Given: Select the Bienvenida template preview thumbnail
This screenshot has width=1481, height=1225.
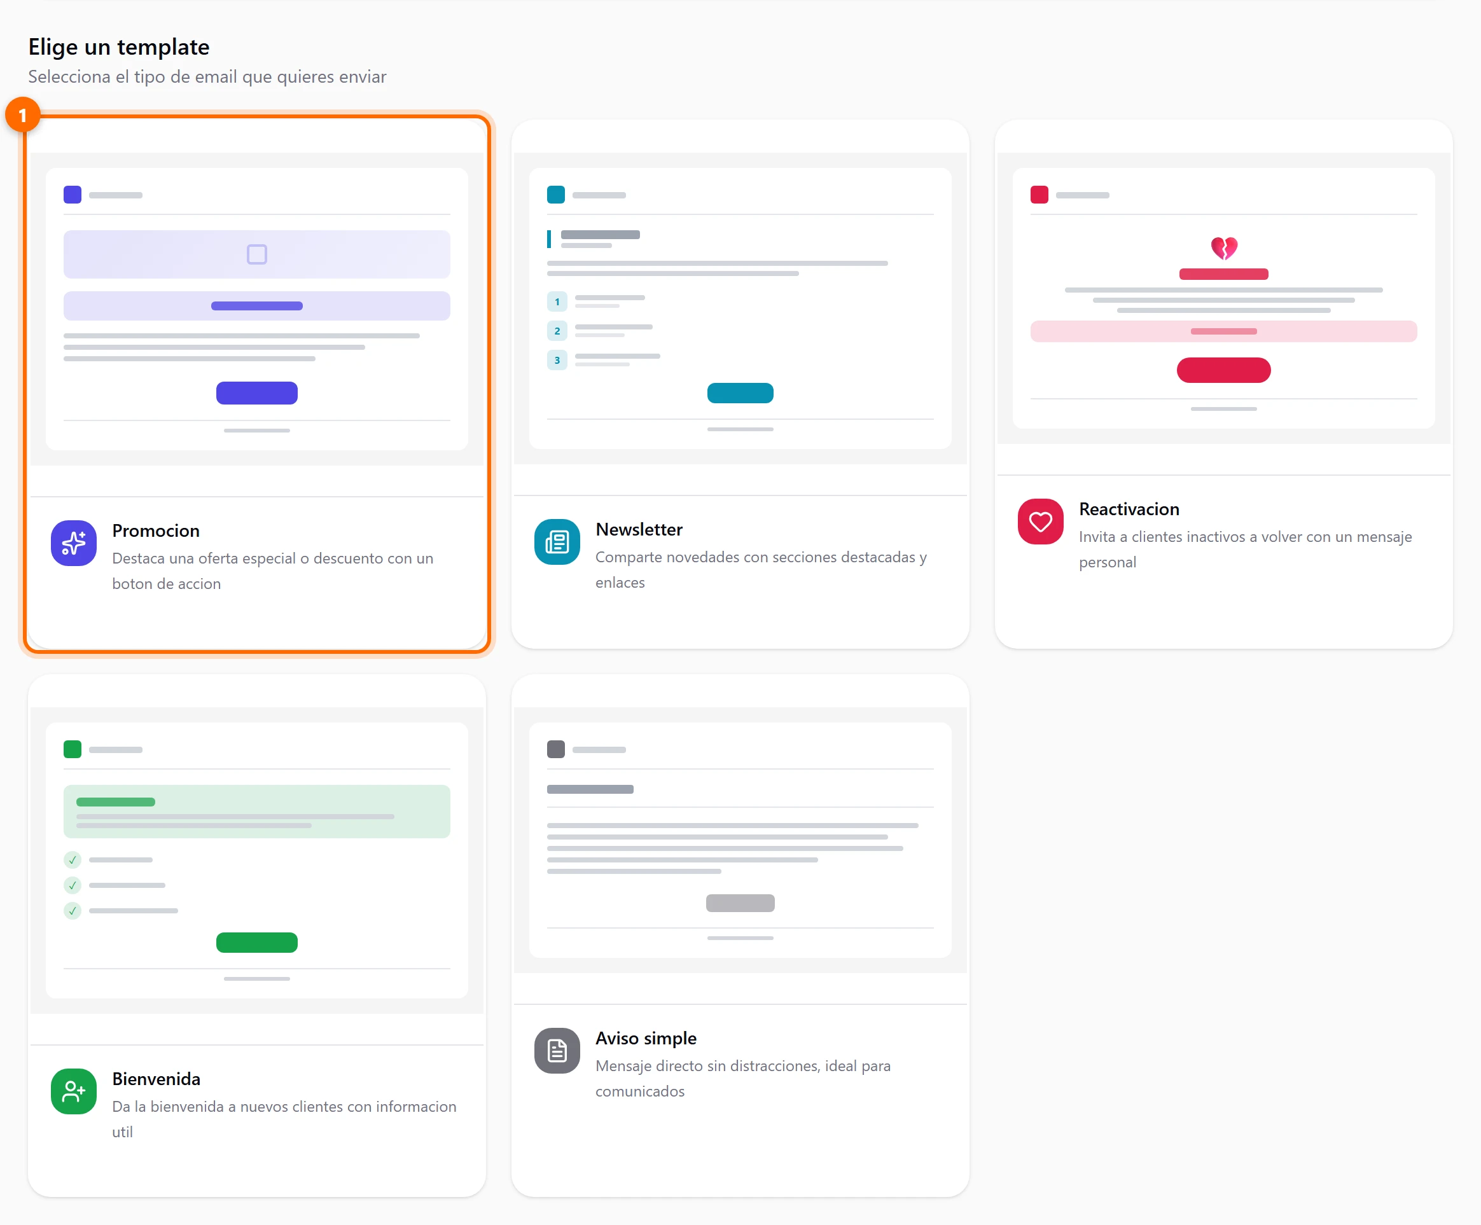Looking at the screenshot, I should [x=257, y=860].
